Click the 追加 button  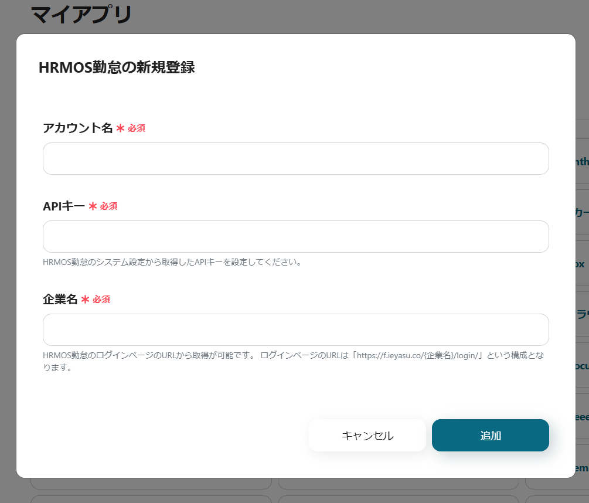490,436
